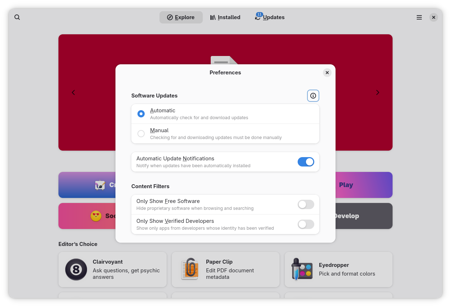This screenshot has height=307, width=451.
Task: Advance to next featured banner
Action: (x=377, y=92)
